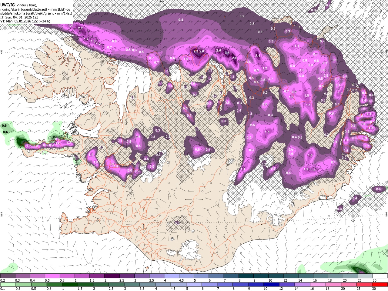388x291 pixels.
Task: Click the "IT: Sun. 04. 01. 2026 12Z" line
Action: 19,17
